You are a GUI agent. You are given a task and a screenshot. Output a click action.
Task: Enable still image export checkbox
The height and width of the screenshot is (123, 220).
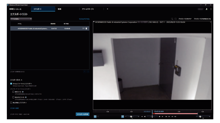[11, 103]
